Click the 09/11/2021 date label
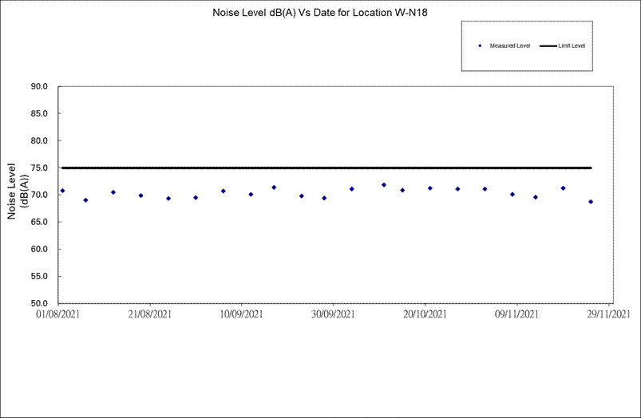The height and width of the screenshot is (418, 641). coord(517,315)
